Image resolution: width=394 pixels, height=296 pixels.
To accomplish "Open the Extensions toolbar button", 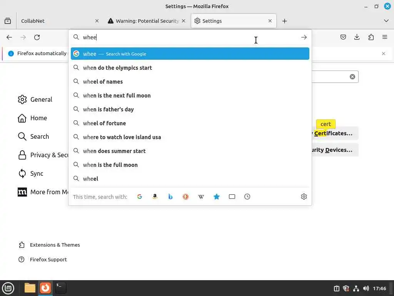I will (371, 37).
